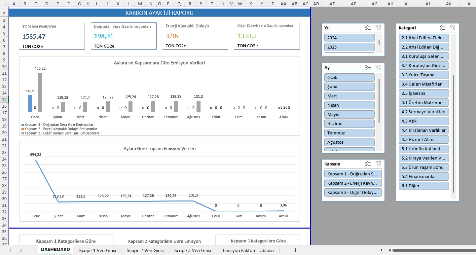Pick 3.3 Yolcu Taşıma category button

click(x=423, y=75)
